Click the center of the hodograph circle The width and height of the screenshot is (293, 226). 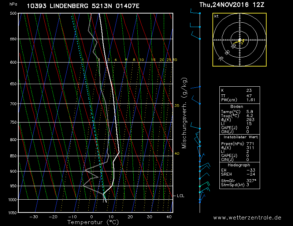[240, 40]
